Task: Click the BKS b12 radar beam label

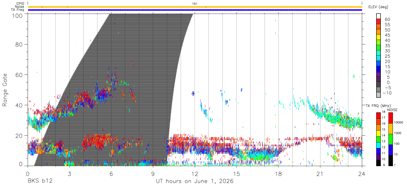Action: tap(40, 181)
